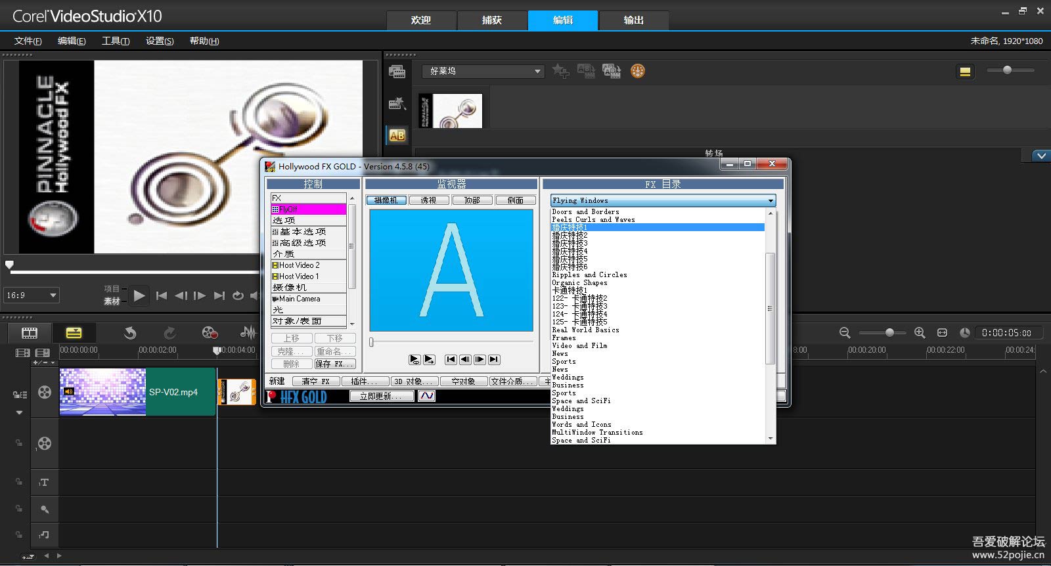This screenshot has width=1051, height=566.
Task: Select the AB transitions panel icon
Action: (397, 135)
